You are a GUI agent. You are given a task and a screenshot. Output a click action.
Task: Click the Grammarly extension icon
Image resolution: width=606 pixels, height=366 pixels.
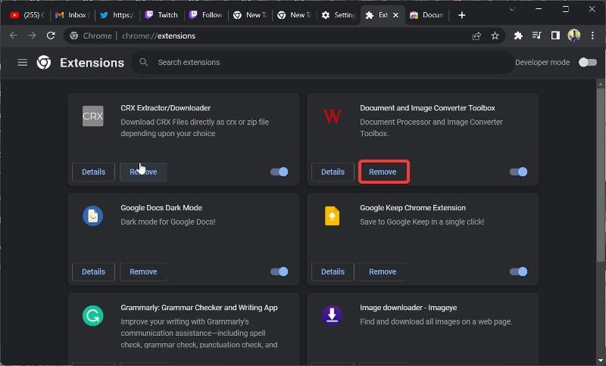[x=92, y=316]
